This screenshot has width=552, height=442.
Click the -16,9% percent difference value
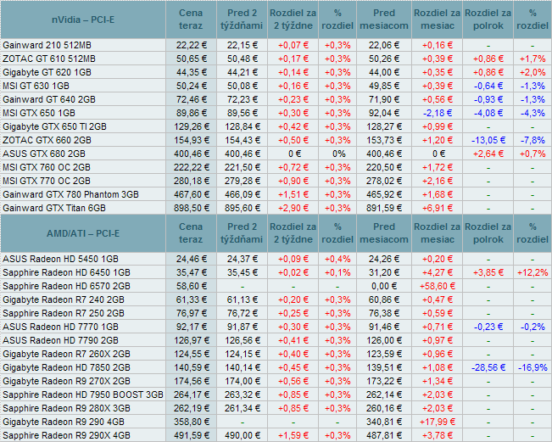pos(532,367)
